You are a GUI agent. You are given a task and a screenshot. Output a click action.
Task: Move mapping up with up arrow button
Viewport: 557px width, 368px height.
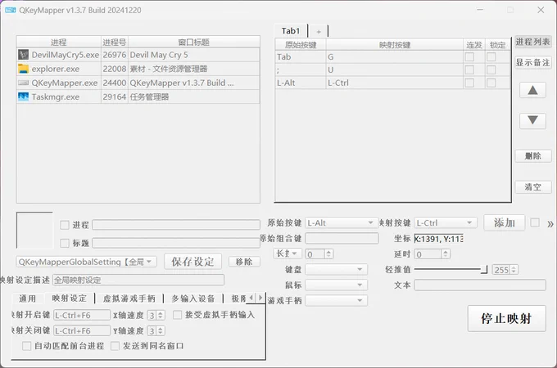pyautogui.click(x=532, y=91)
